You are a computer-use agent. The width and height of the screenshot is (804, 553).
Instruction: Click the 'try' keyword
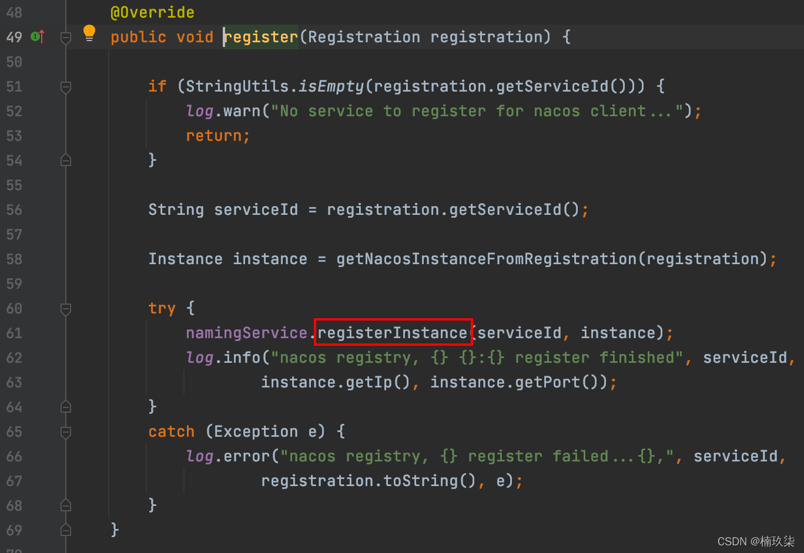pyautogui.click(x=162, y=308)
